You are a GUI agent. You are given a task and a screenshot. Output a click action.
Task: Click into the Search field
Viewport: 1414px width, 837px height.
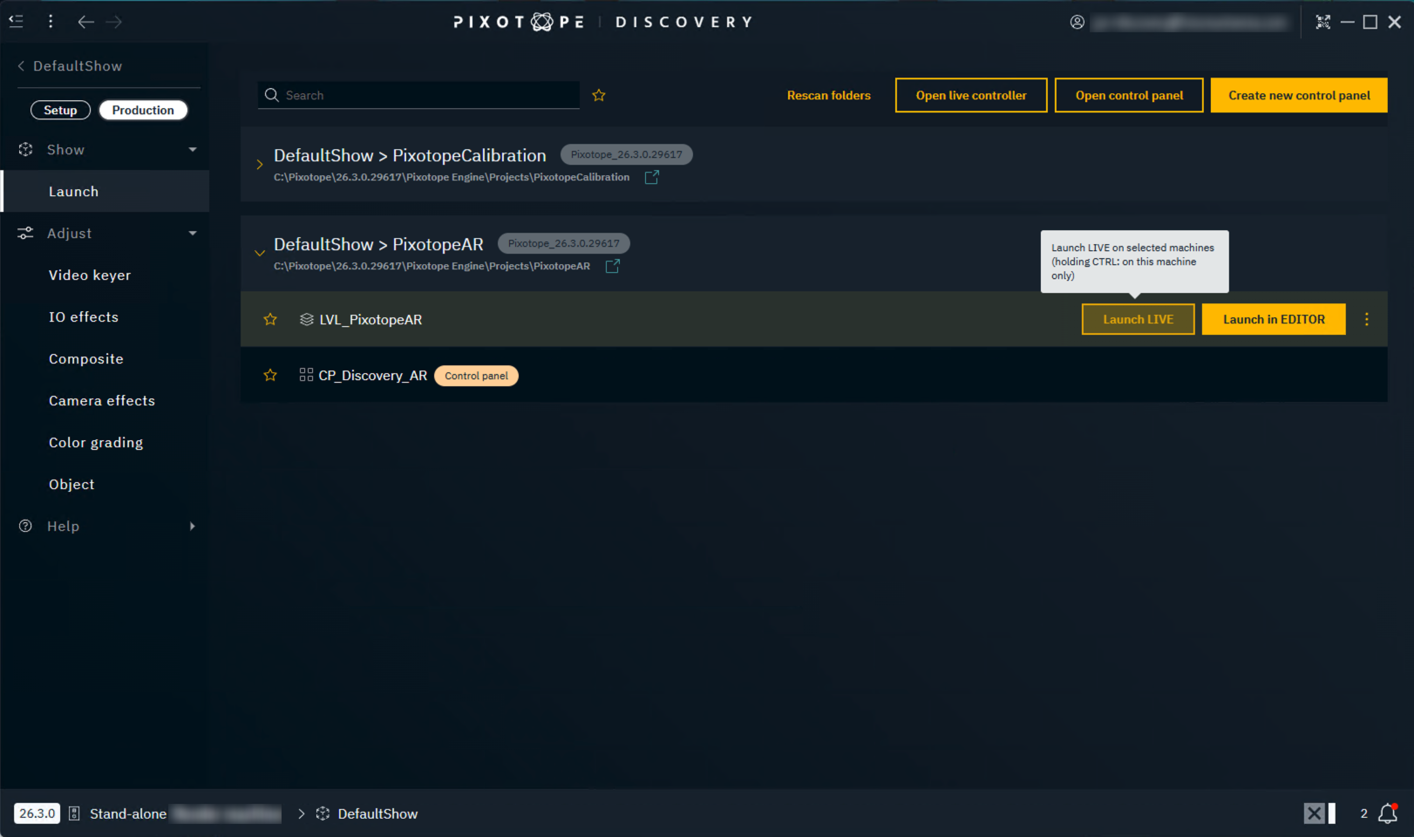pos(418,95)
